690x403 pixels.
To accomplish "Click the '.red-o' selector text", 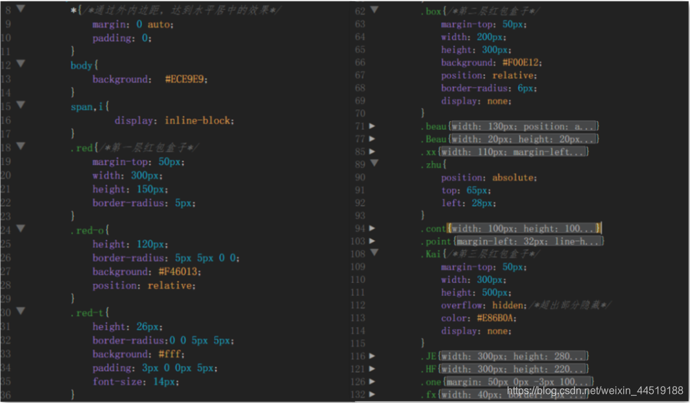I will tap(87, 230).
